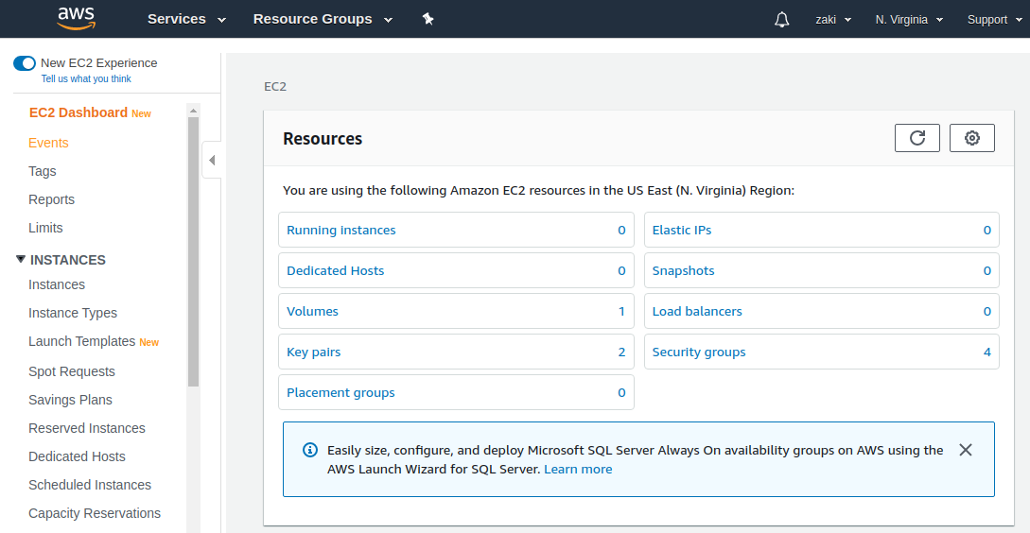Go to Events in sidebar
1030x533 pixels.
pyautogui.click(x=48, y=143)
